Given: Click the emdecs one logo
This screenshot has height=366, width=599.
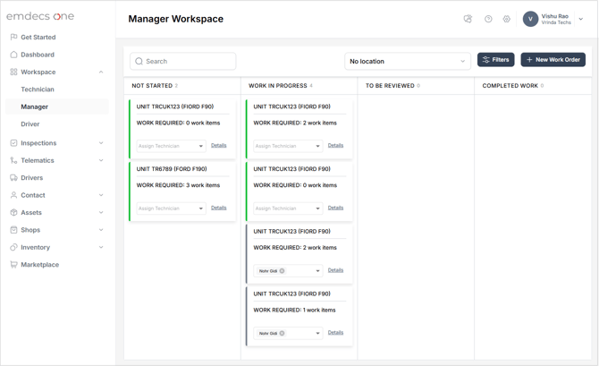Looking at the screenshot, I should pyautogui.click(x=40, y=16).
